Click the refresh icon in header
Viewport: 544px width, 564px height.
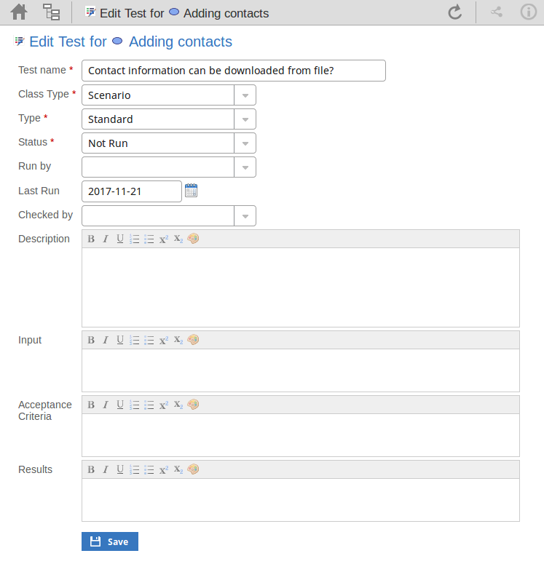(455, 12)
